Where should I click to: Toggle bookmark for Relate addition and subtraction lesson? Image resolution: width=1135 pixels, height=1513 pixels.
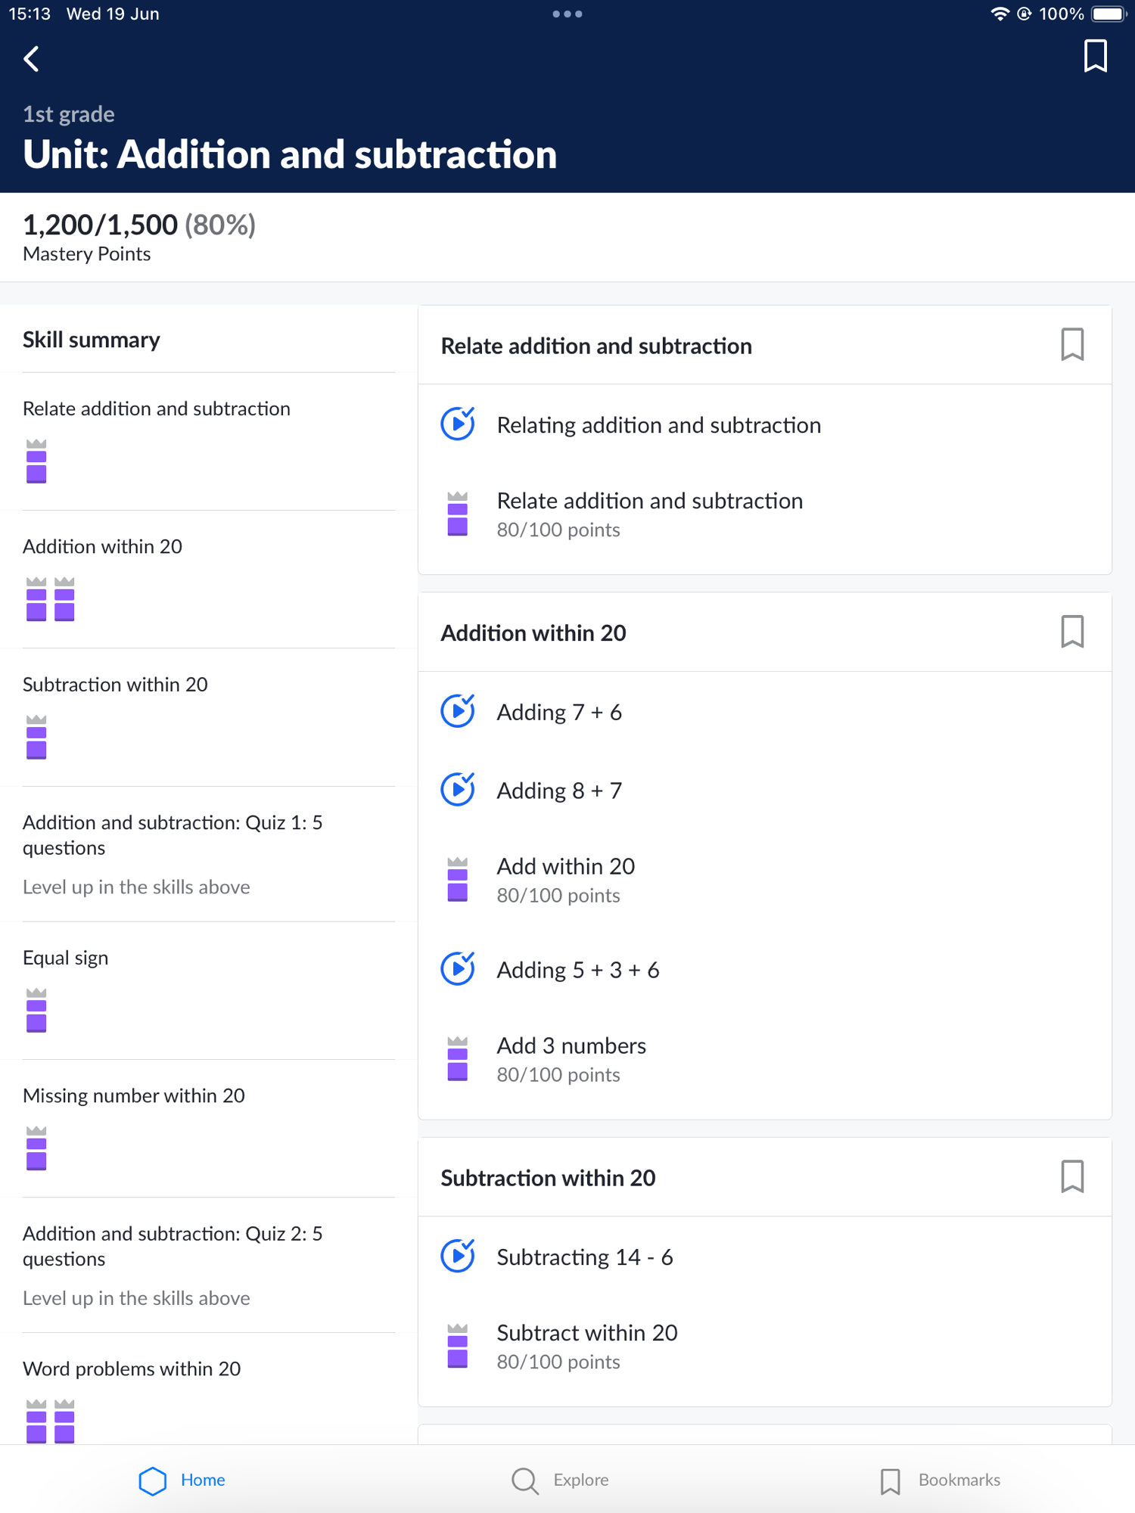point(1071,345)
